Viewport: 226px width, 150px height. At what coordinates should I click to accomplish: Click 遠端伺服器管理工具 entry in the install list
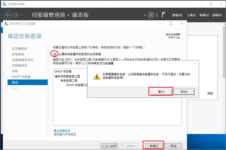point(67,76)
